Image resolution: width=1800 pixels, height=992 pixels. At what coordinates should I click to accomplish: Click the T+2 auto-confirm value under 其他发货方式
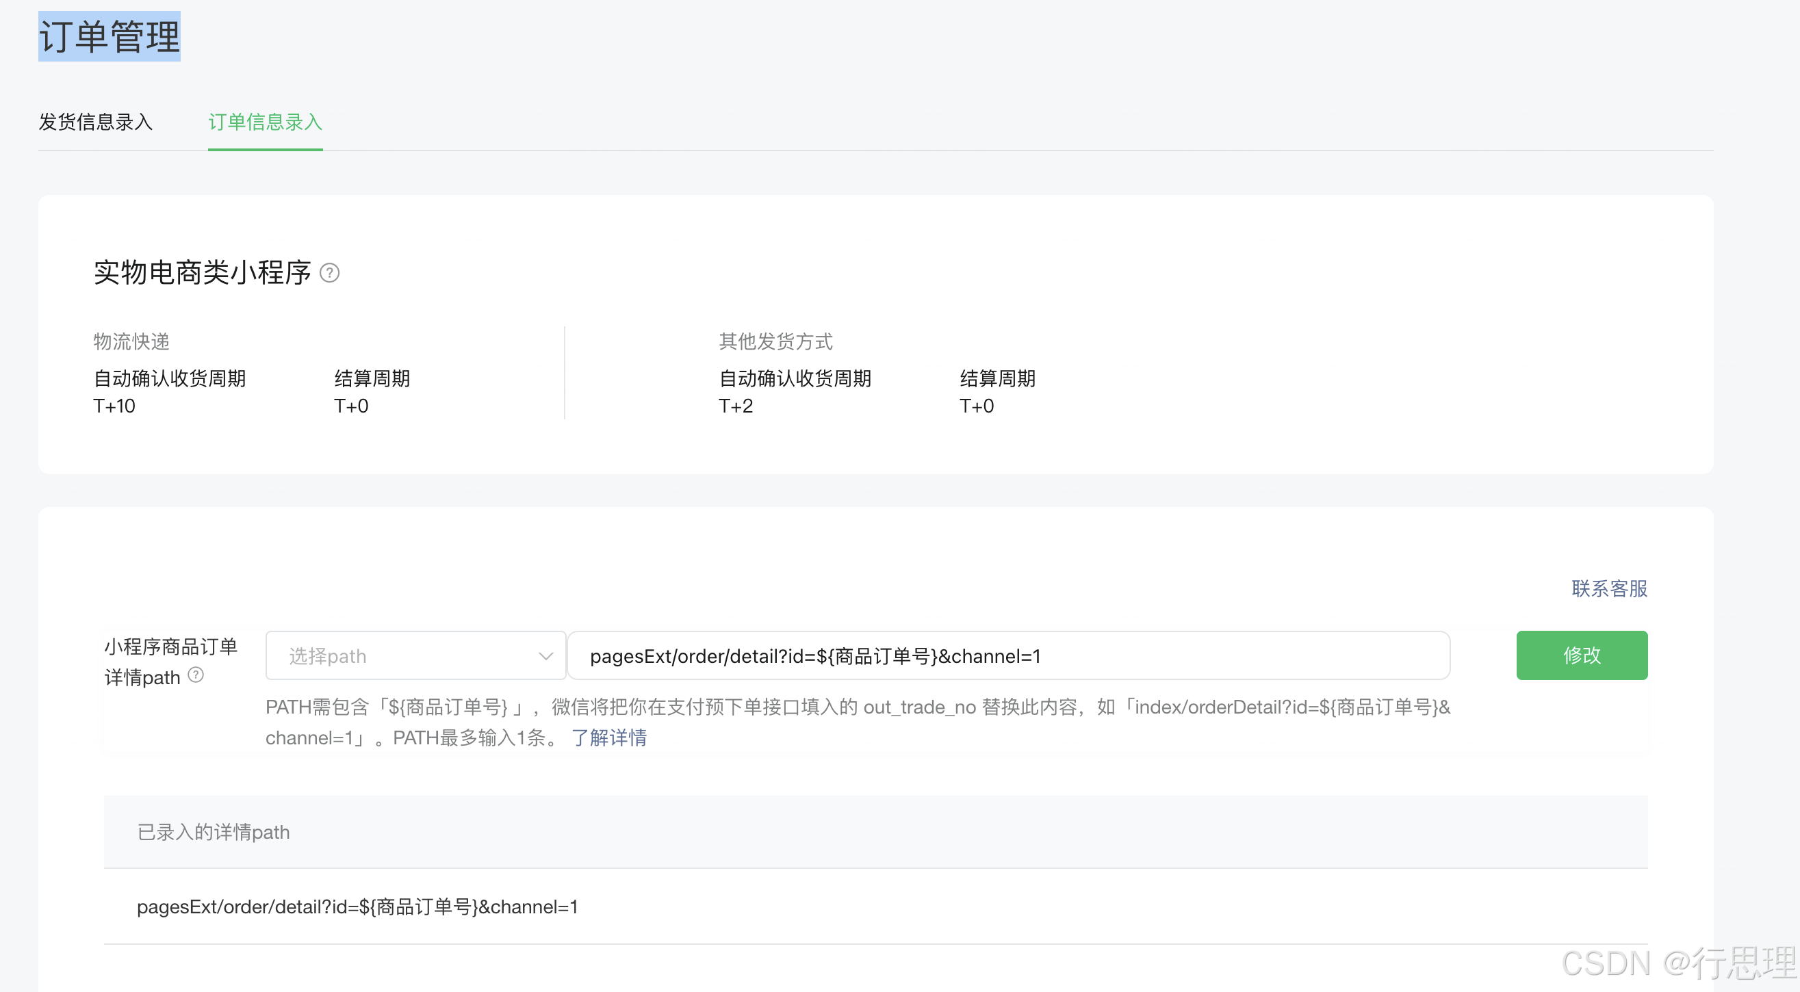coord(736,406)
